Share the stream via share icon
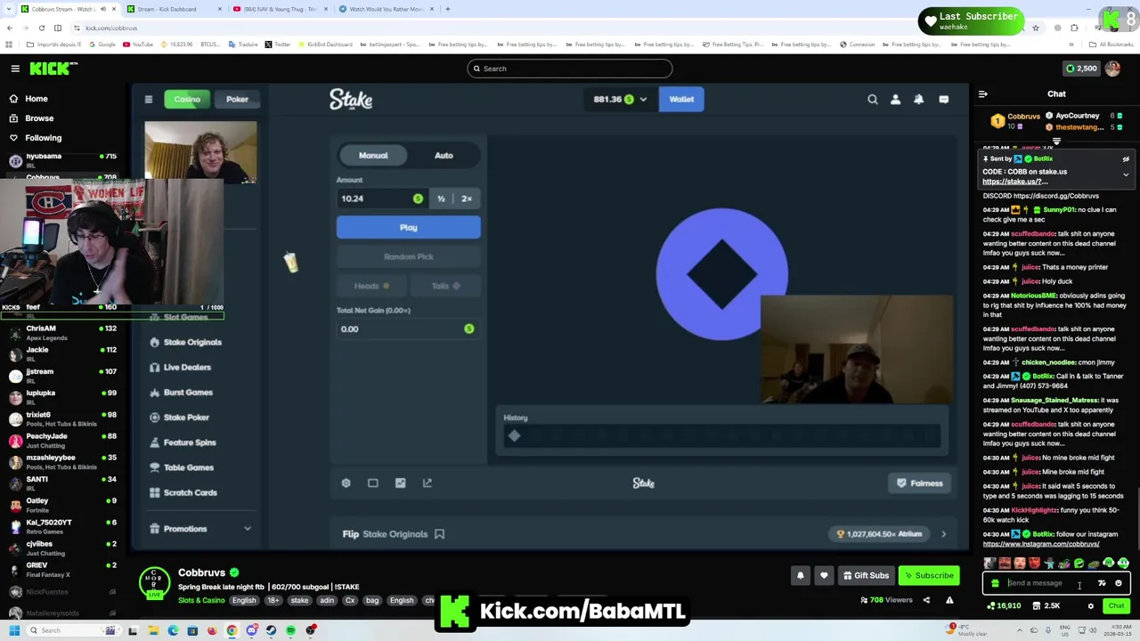Viewport: 1140px width, 641px height. [926, 600]
